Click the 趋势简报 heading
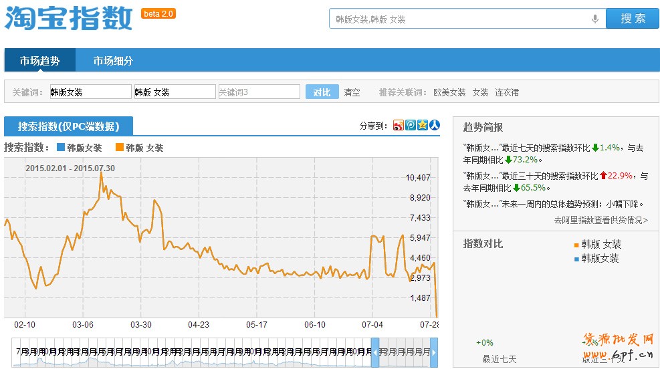Screen dimensions: 660x369 (x=483, y=127)
